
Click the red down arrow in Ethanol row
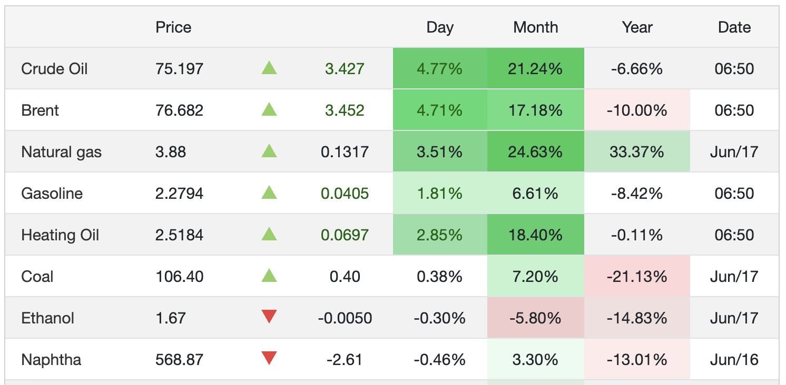(x=269, y=317)
